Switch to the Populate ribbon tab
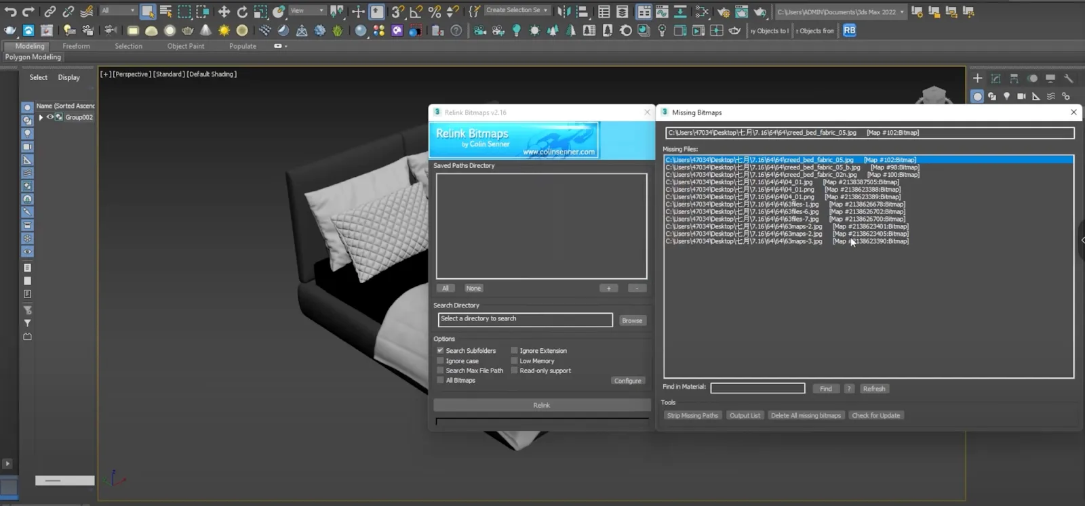This screenshot has height=506, width=1085. coord(243,46)
